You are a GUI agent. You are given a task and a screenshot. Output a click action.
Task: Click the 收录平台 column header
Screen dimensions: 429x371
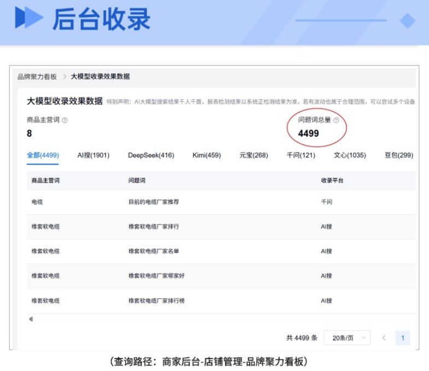332,180
